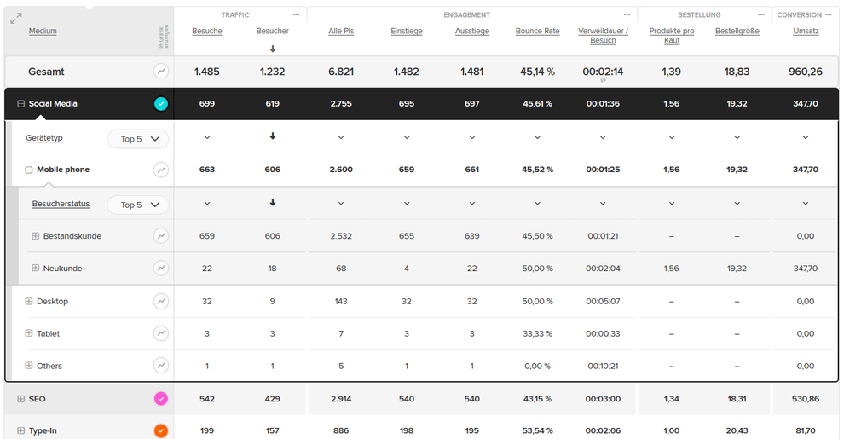Select Neukunde Bestellgröße value 19,32
The image size is (844, 439).
(737, 269)
